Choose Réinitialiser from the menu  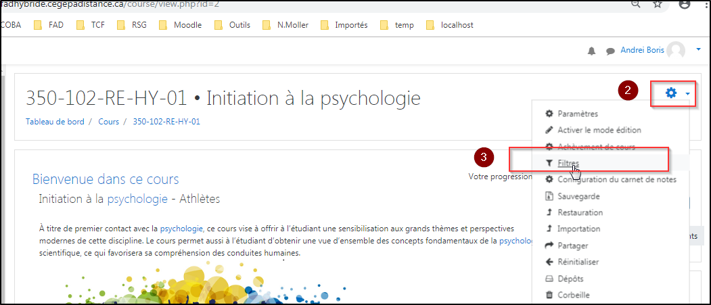point(578,262)
